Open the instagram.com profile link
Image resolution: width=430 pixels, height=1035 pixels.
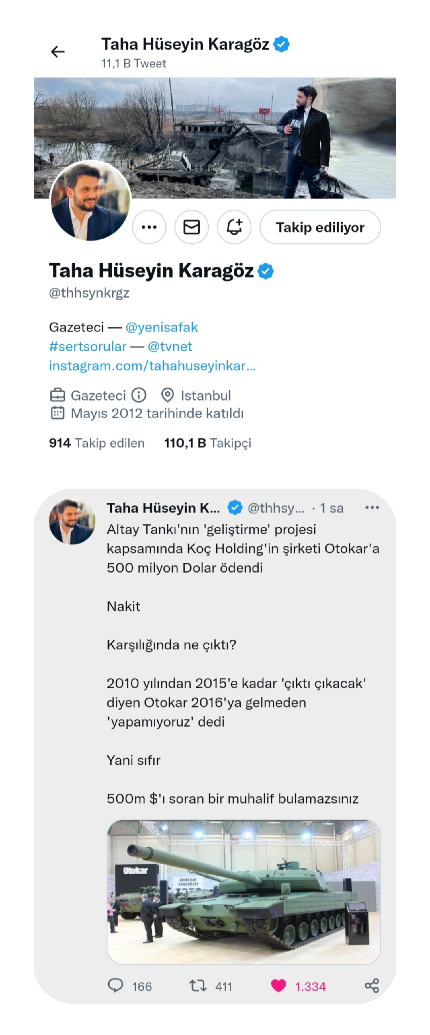pos(152,366)
